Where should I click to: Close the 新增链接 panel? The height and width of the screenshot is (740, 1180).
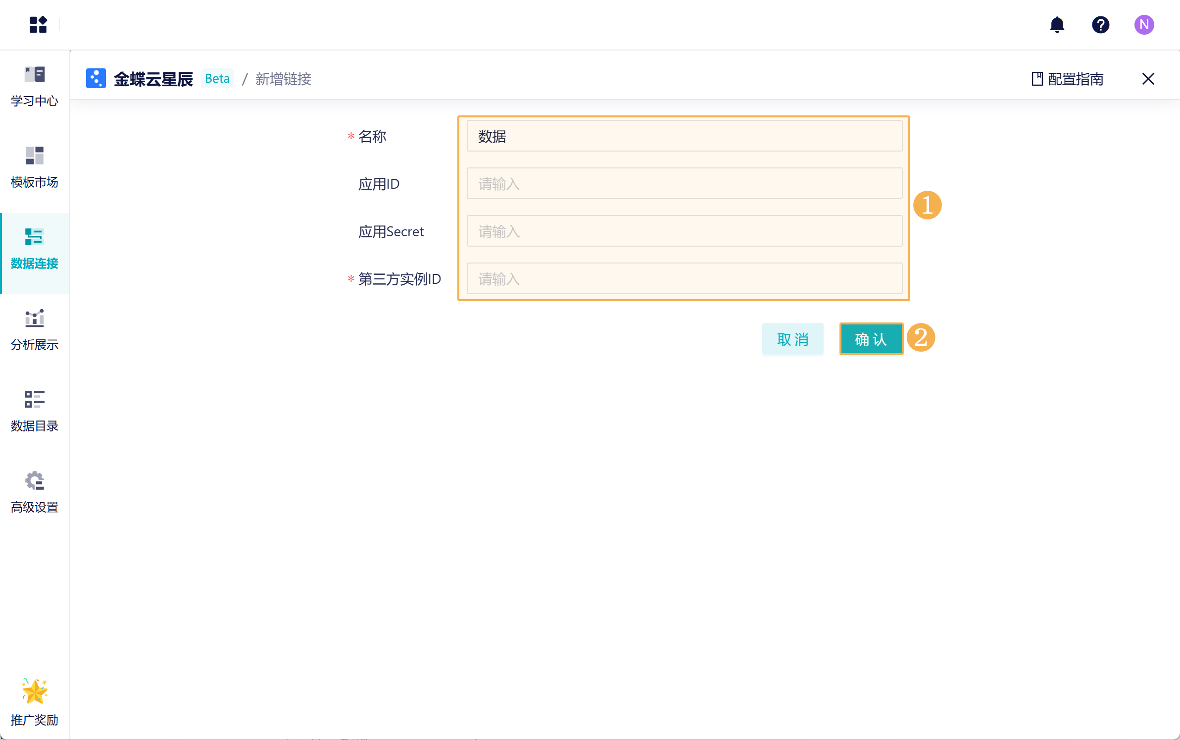[1148, 79]
